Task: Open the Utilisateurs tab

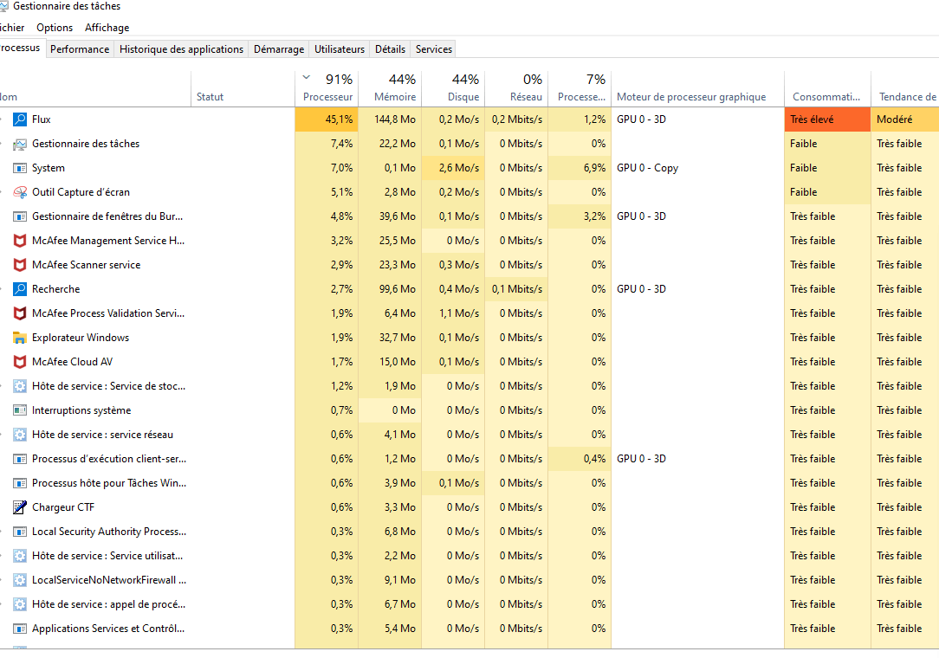Action: click(x=340, y=49)
